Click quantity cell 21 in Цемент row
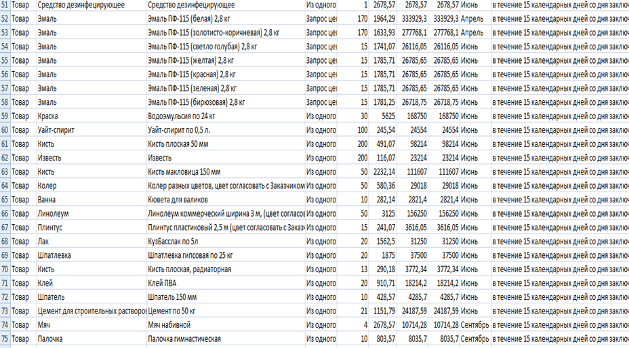This screenshot has height=348, width=629. pyautogui.click(x=353, y=311)
